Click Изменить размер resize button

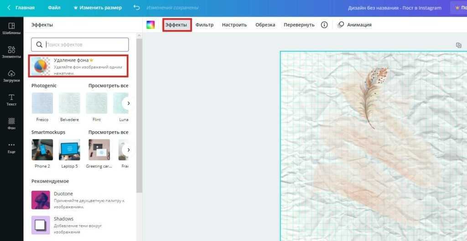[98, 8]
